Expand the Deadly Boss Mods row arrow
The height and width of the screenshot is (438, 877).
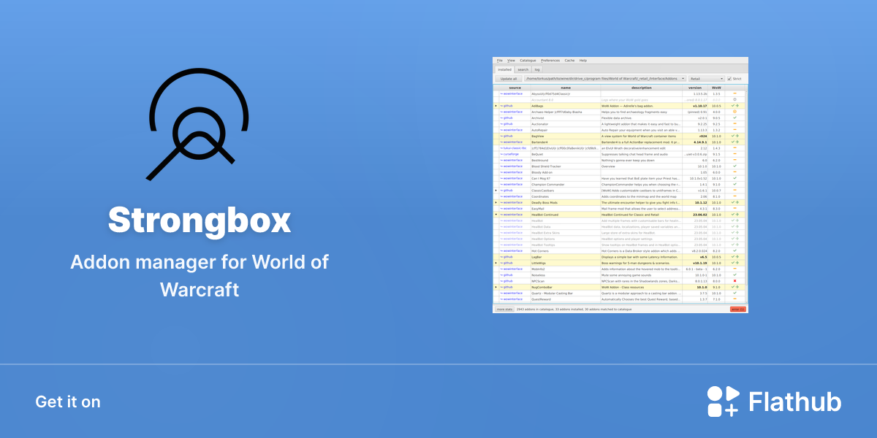click(496, 202)
